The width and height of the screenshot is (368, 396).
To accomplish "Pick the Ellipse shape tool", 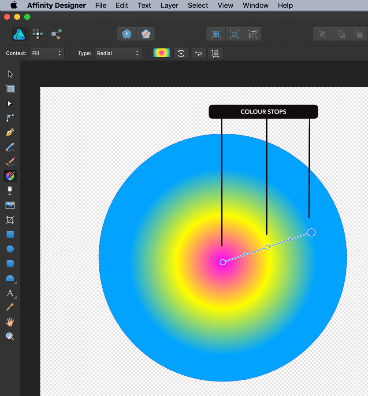I will pos(10,249).
